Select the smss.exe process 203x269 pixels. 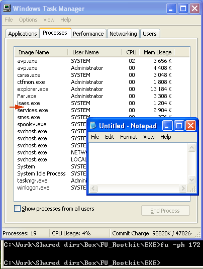[x=51, y=117]
